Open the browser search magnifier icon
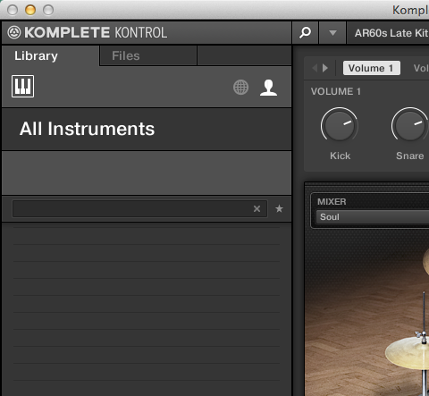 (306, 32)
